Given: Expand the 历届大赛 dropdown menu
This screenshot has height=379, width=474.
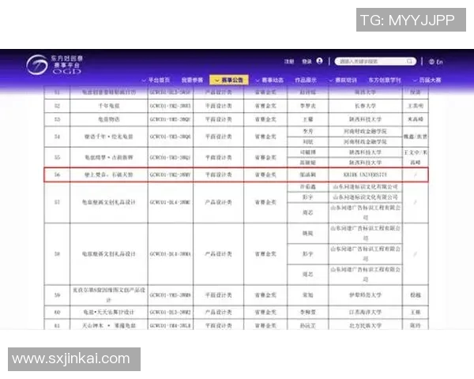Looking at the screenshot, I should 427,80.
